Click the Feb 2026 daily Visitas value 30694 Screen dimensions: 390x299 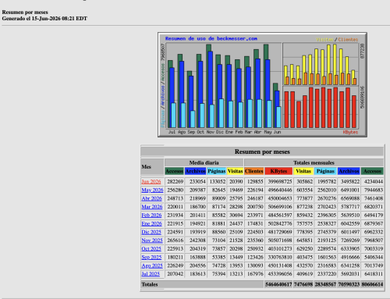[236, 215]
